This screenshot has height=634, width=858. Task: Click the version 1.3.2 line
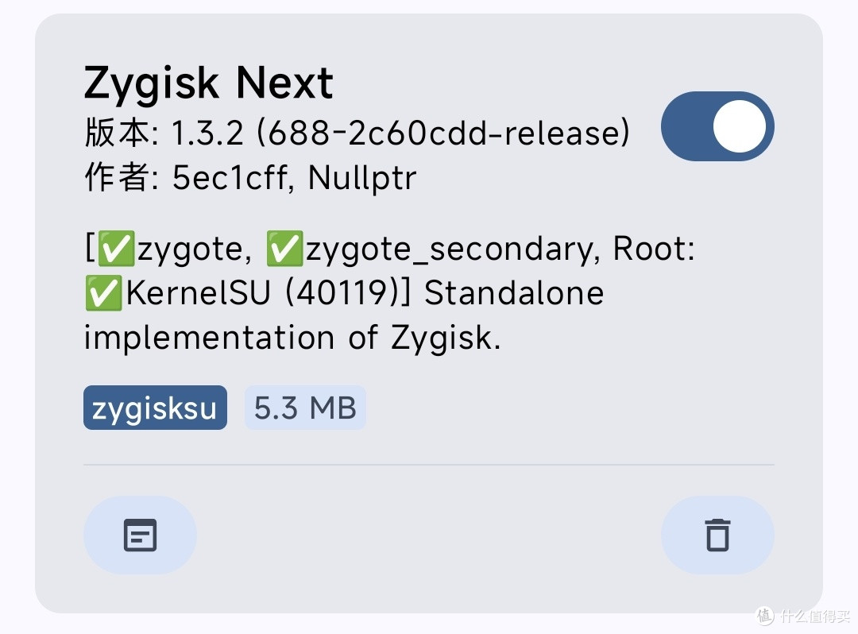[357, 133]
